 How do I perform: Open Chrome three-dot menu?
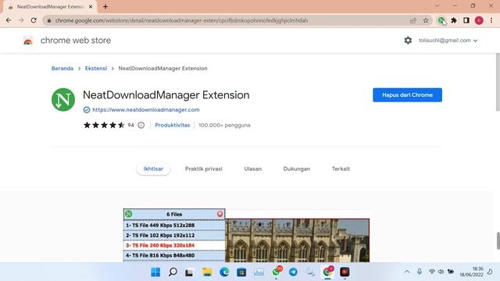pyautogui.click(x=491, y=20)
